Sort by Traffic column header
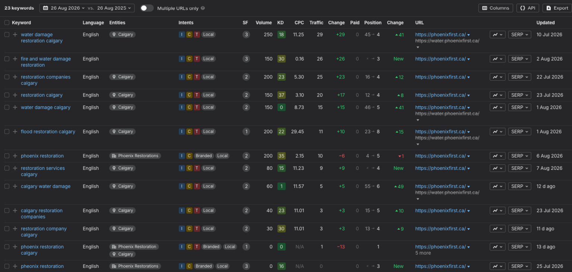Image resolution: width=572 pixels, height=272 pixels. tap(316, 23)
